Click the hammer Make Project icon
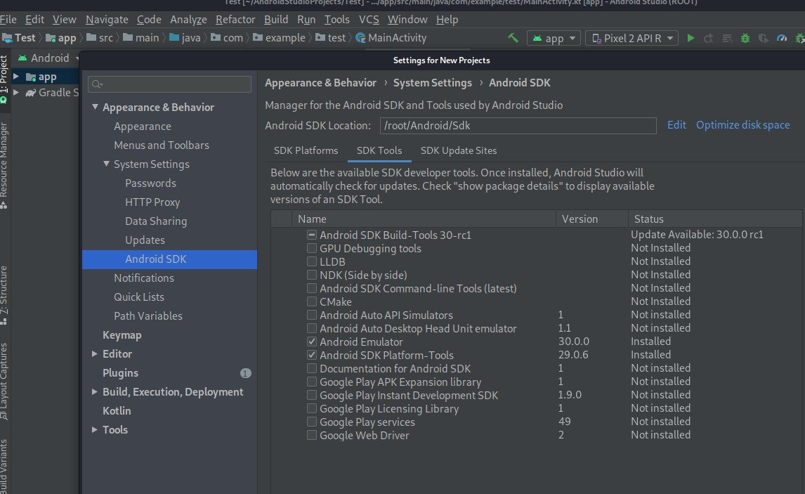Image resolution: width=805 pixels, height=494 pixels. click(513, 38)
